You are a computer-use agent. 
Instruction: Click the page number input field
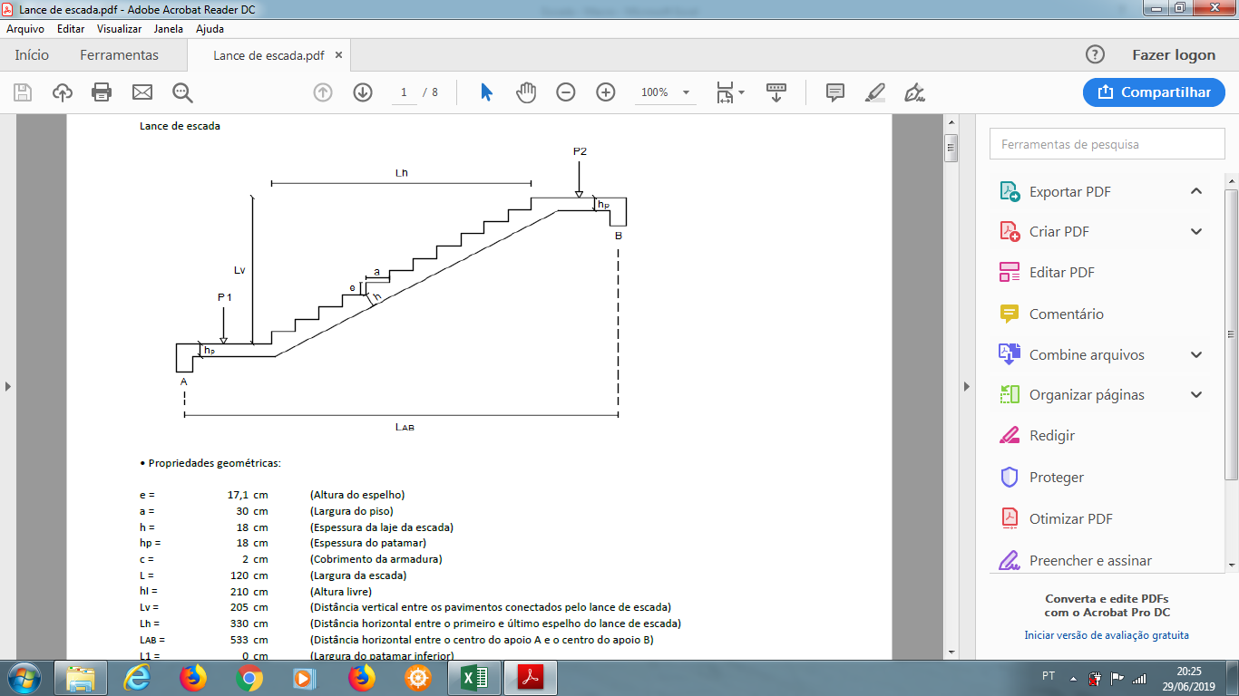pos(404,92)
